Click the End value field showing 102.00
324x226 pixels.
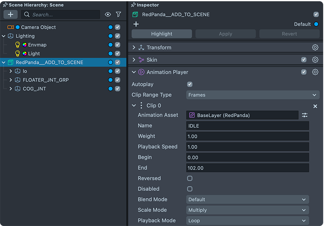(x=247, y=168)
